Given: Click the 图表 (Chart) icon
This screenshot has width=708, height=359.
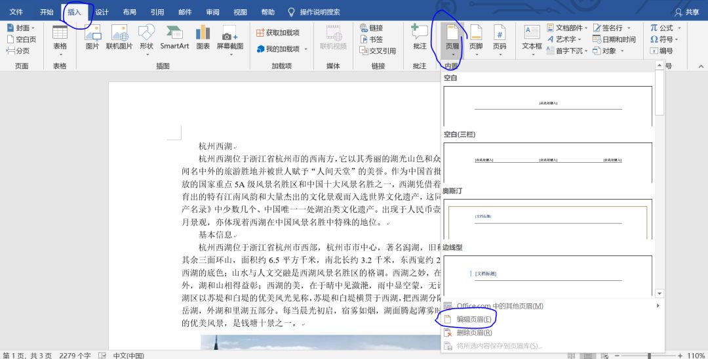Looking at the screenshot, I should [x=203, y=37].
